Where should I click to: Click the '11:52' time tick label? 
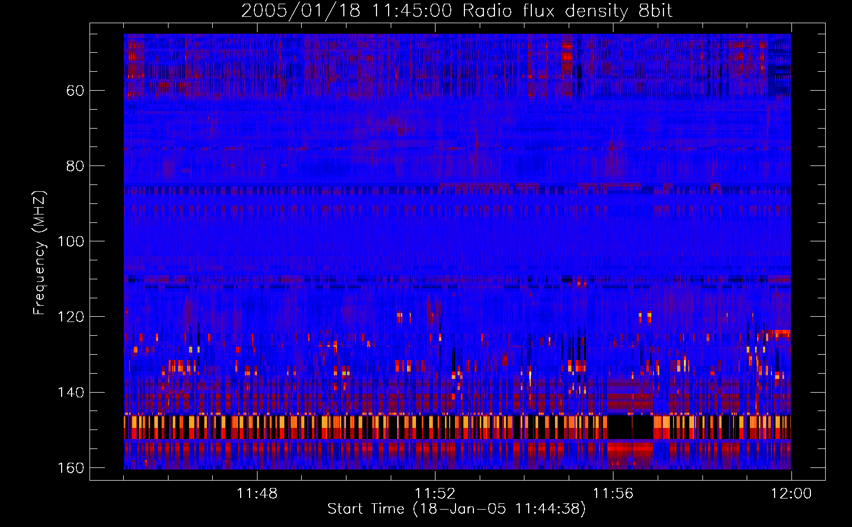(x=435, y=493)
